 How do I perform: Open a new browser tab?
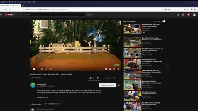23,6
